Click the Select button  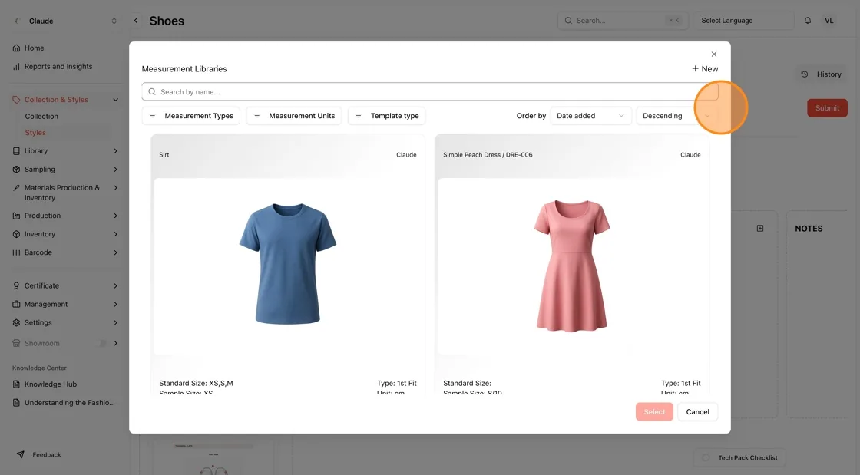(x=654, y=412)
